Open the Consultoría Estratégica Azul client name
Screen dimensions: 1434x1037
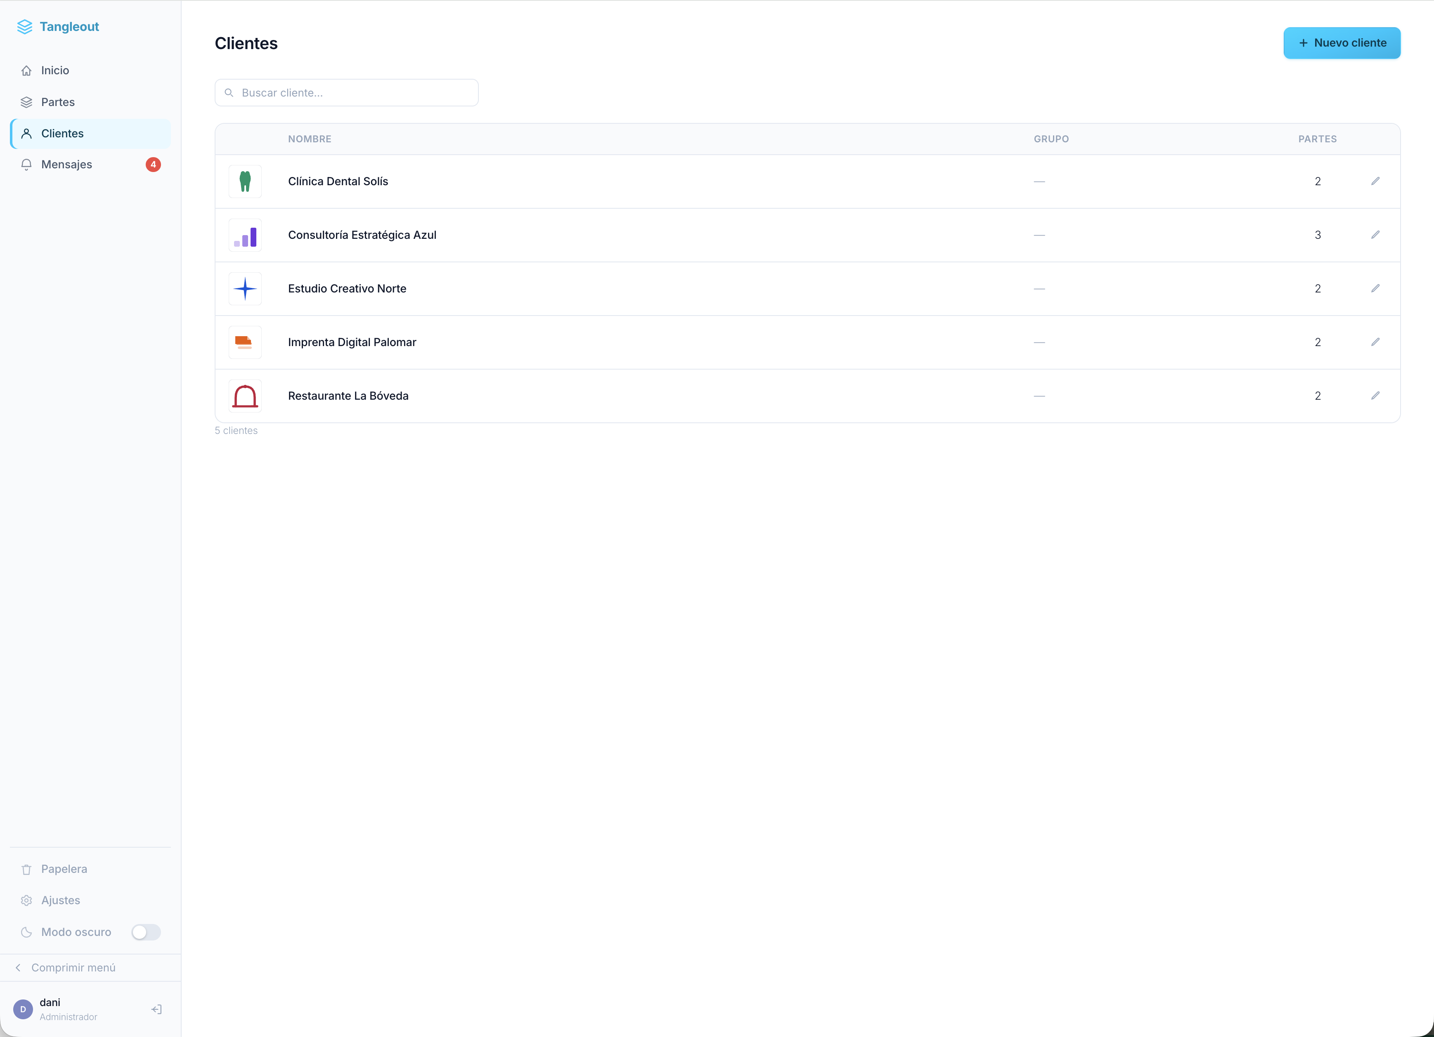(362, 235)
